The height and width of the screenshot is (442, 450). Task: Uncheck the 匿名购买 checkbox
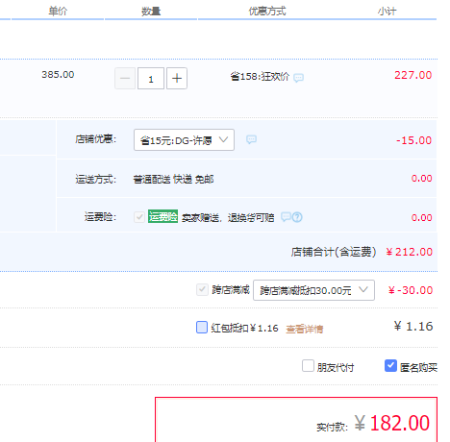[x=390, y=366]
